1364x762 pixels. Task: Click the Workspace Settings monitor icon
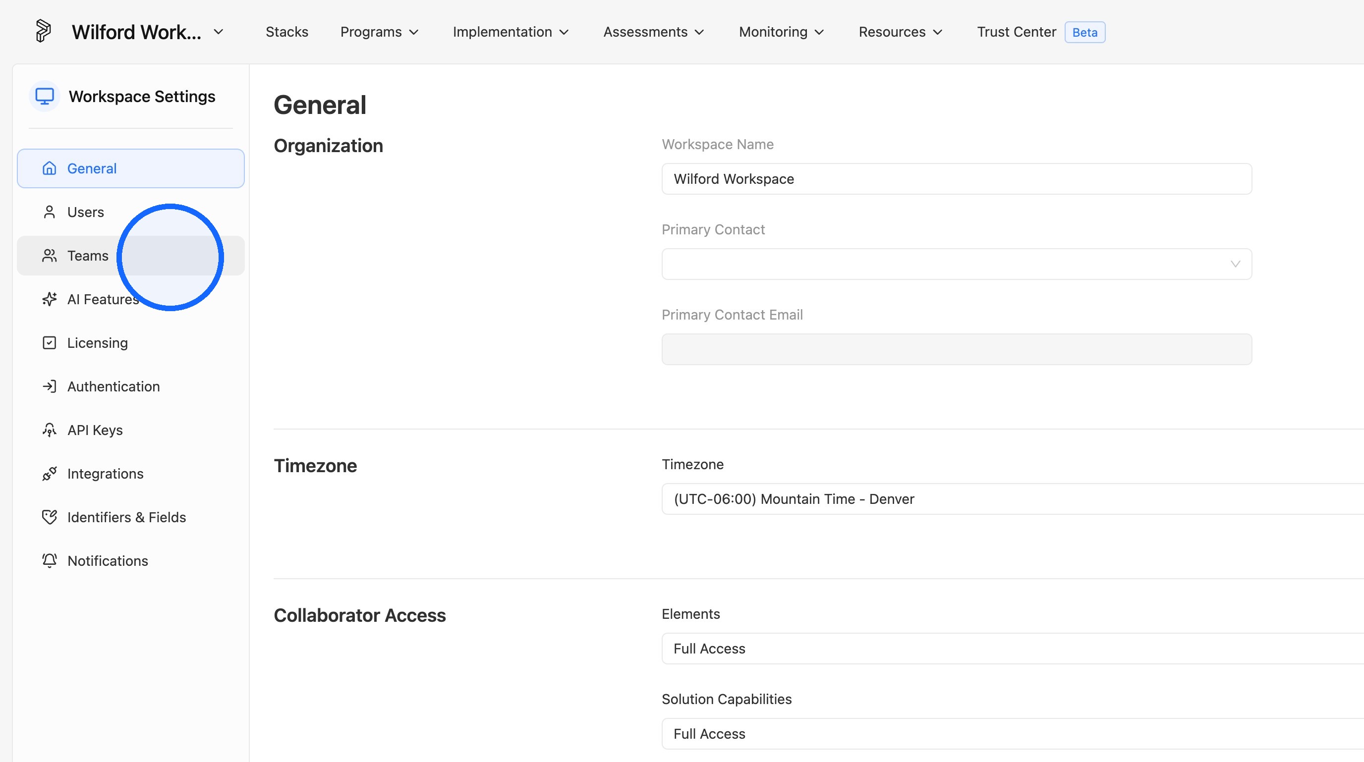click(45, 96)
